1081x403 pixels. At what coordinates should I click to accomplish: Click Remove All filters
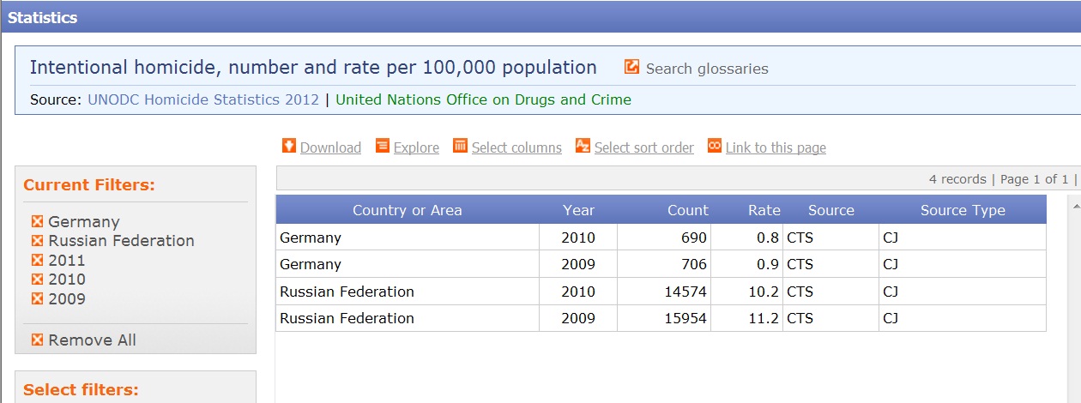[37, 340]
